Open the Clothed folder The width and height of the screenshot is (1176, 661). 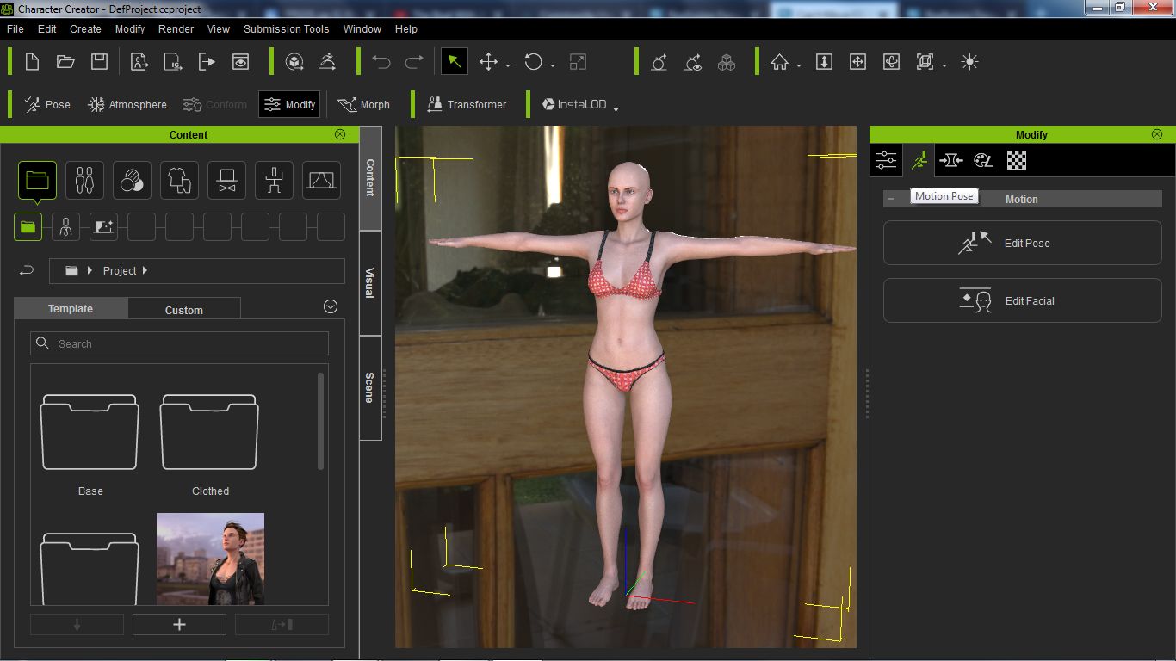click(x=209, y=432)
